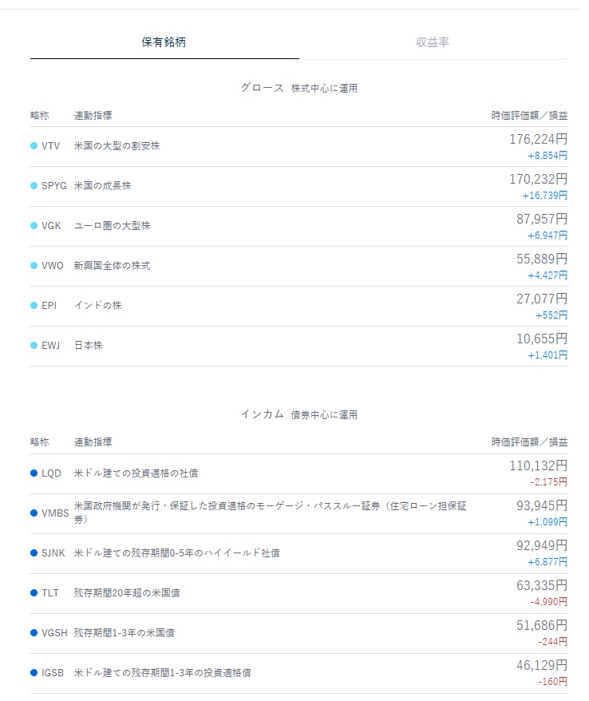
Task: Click the description 日本株
Action: 88,345
